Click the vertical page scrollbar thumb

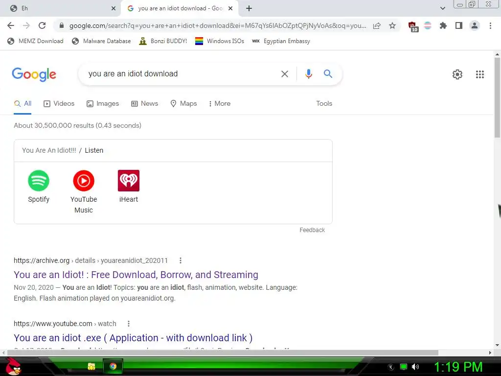[x=497, y=97]
